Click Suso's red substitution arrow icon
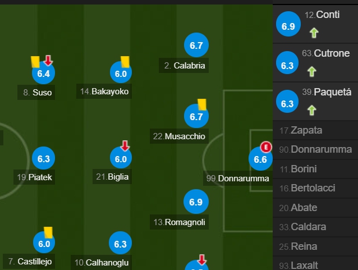358x270 pixels. [48, 60]
